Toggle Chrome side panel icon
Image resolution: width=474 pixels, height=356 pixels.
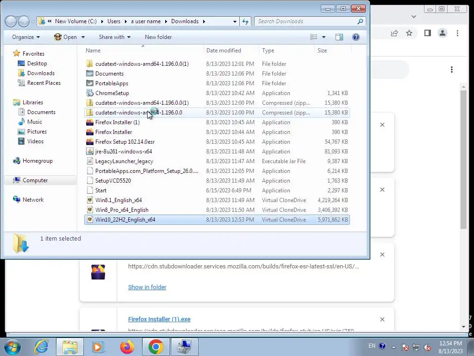click(427, 33)
